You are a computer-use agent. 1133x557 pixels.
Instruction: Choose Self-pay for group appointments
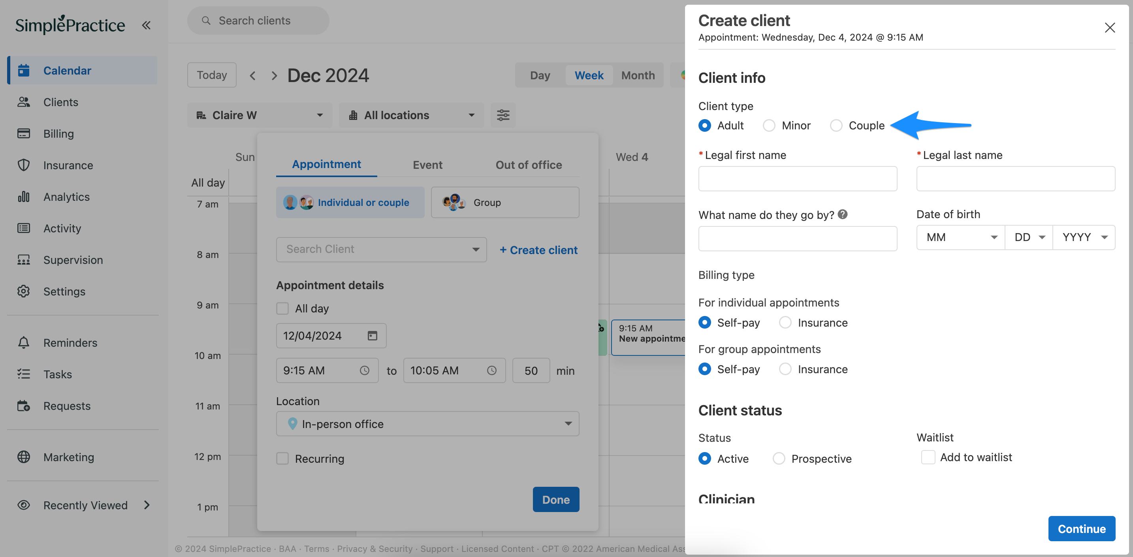tap(705, 369)
